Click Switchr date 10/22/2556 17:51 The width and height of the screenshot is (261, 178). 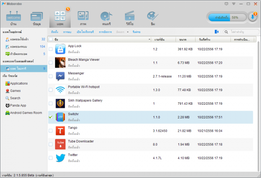(210, 117)
